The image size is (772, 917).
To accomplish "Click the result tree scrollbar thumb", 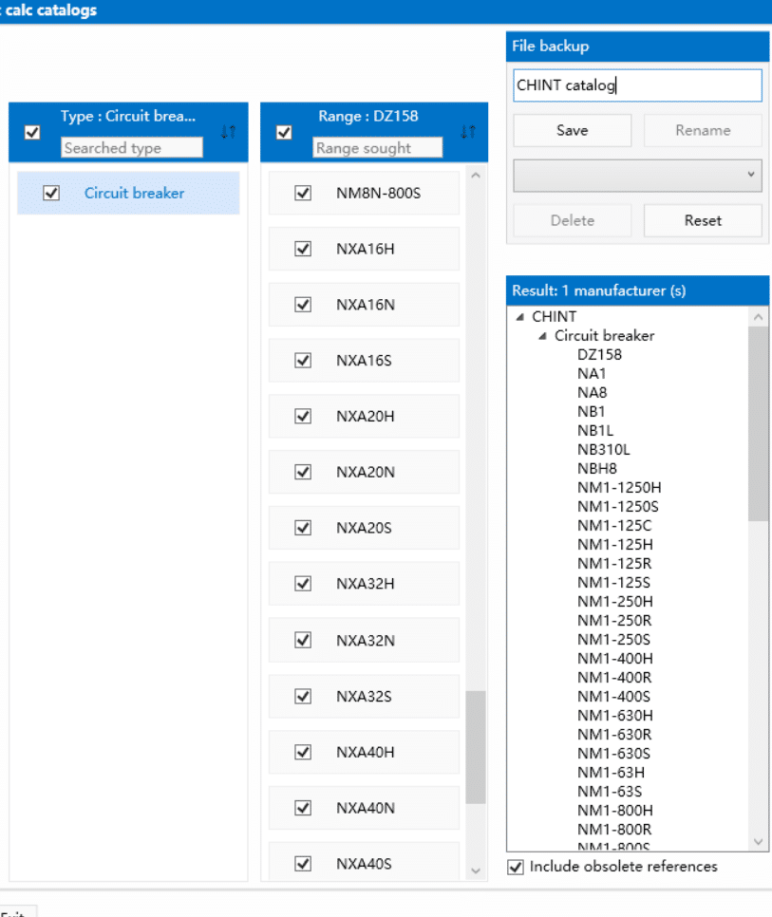I will click(x=758, y=423).
